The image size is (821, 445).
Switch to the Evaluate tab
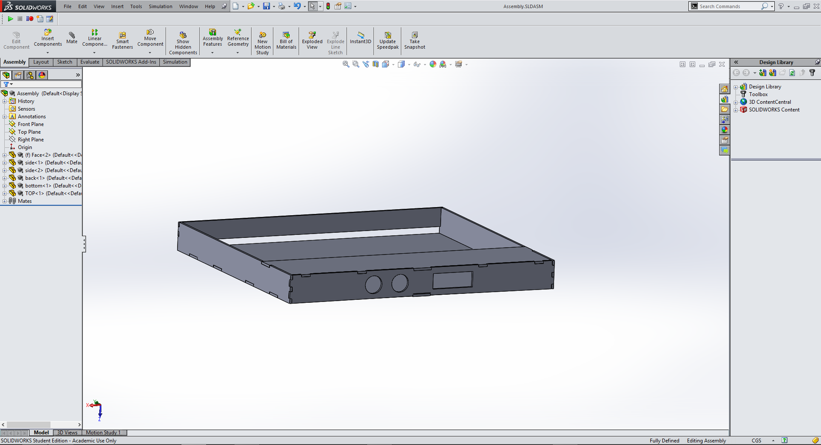click(x=90, y=62)
